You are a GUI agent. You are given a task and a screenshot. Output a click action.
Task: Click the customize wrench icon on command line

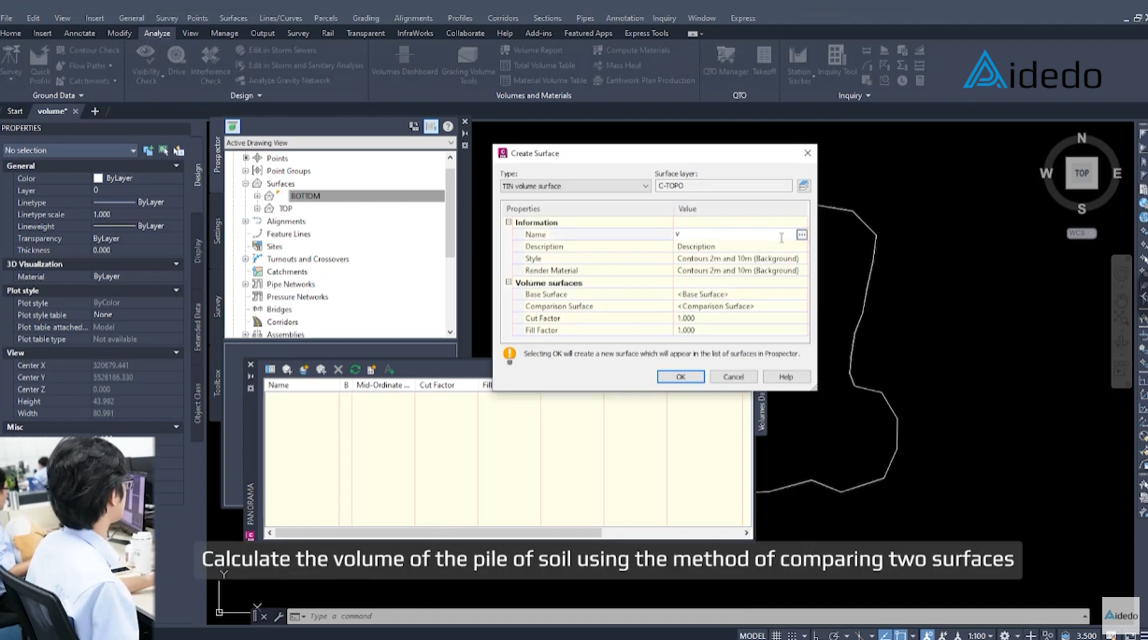click(278, 617)
